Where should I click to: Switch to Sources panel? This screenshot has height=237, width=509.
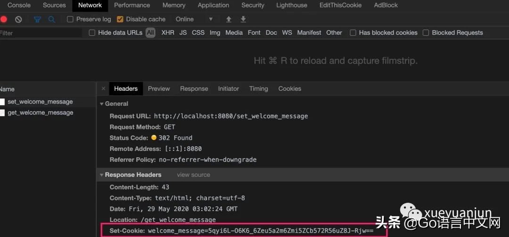(x=54, y=5)
